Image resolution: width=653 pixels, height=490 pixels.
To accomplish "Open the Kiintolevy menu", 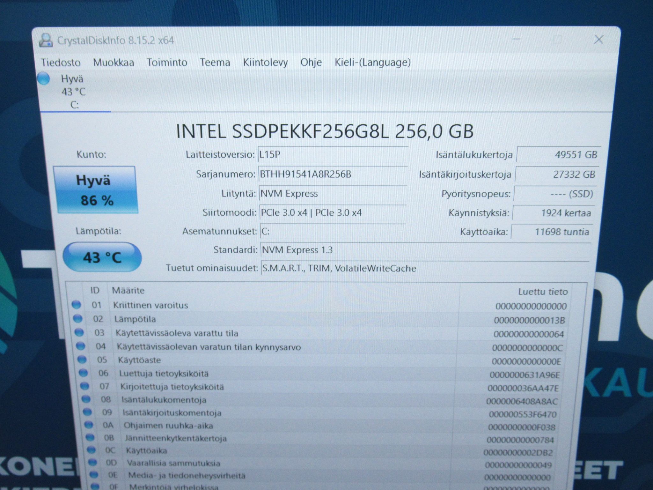I will tap(265, 63).
